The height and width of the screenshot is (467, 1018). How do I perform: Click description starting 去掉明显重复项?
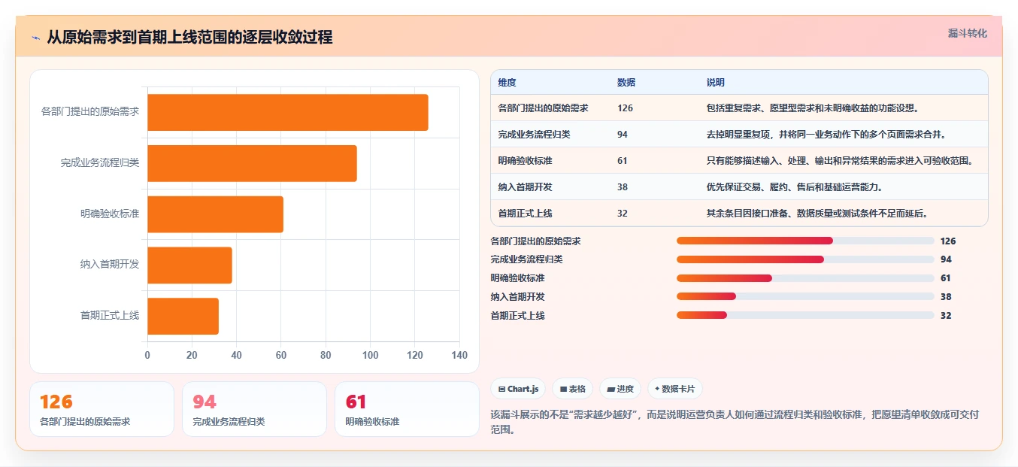click(x=826, y=135)
